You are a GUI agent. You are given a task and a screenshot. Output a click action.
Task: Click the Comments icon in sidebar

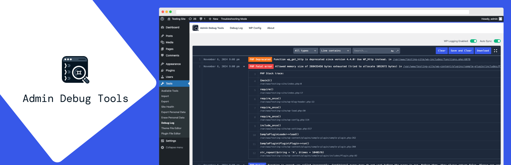(163, 55)
